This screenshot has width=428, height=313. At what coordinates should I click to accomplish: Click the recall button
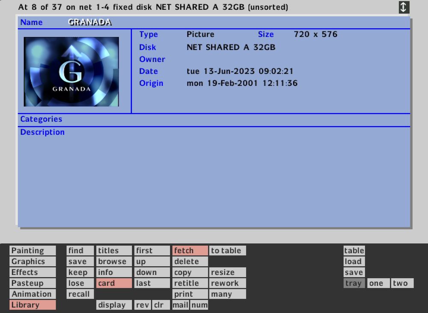[x=80, y=294]
